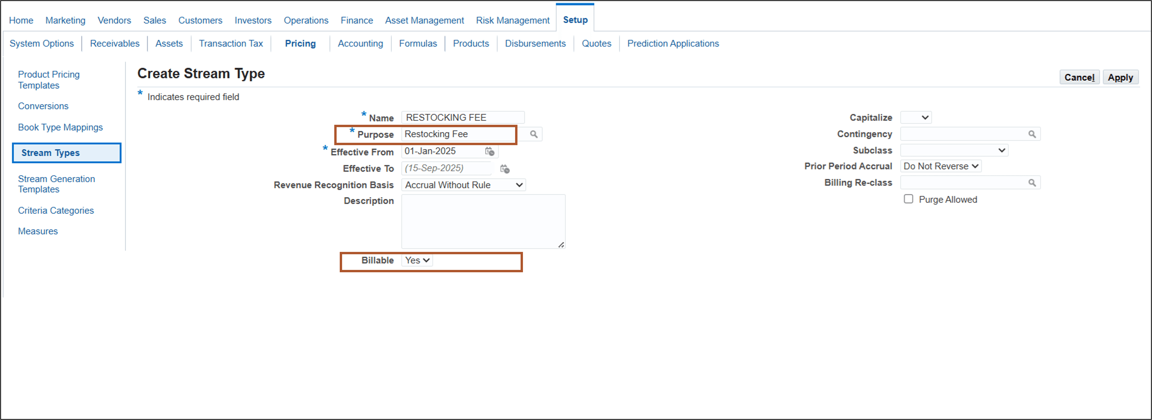
Task: Go to Book Type Mappings link
Action: point(60,127)
